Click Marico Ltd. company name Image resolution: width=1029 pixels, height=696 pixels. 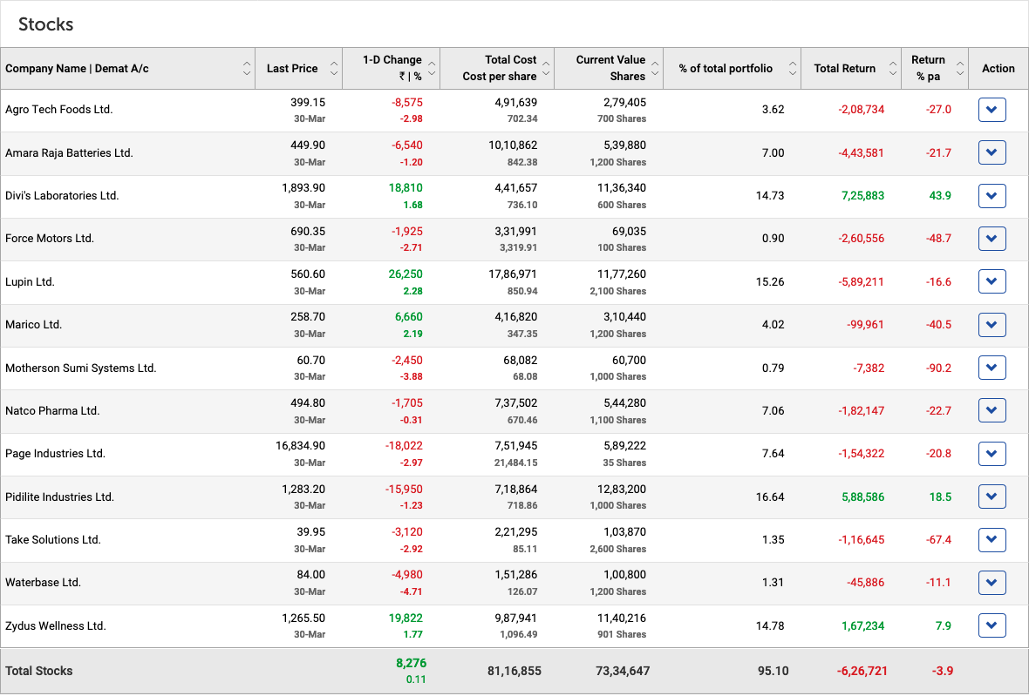[33, 324]
